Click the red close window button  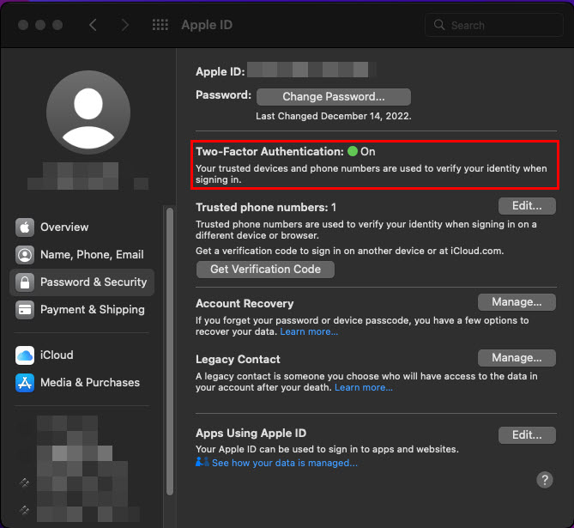[23, 25]
